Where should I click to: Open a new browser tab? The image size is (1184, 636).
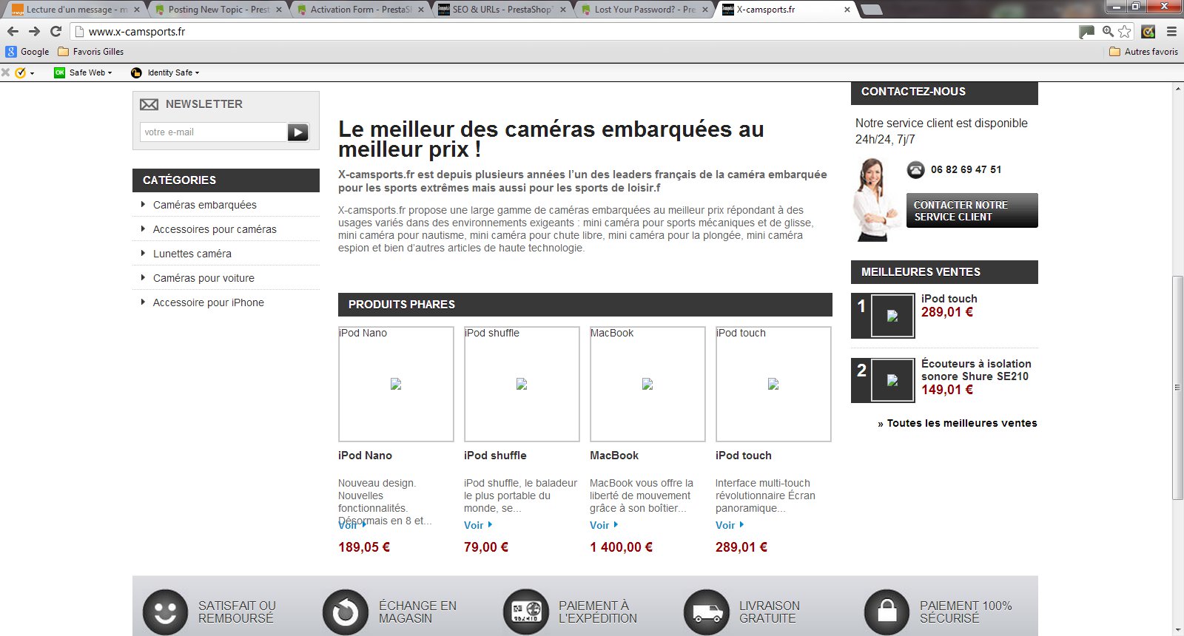[x=872, y=10]
